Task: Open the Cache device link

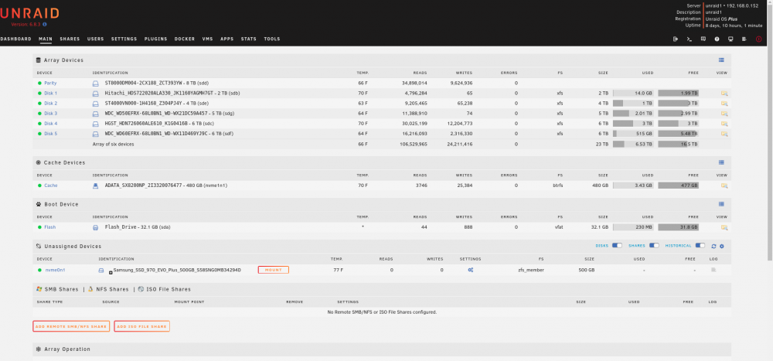Action: (51, 186)
